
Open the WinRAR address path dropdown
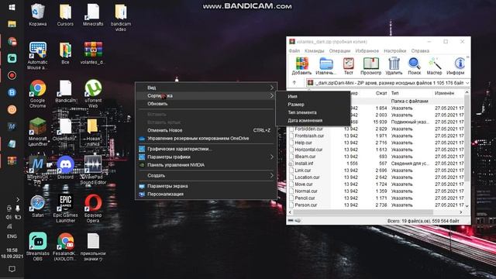tap(467, 83)
